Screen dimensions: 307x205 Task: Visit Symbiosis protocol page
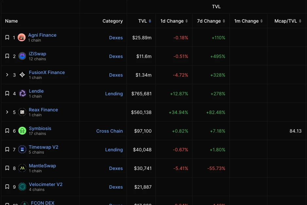pos(40,128)
